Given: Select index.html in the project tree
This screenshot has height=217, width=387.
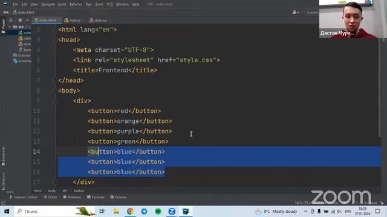Looking at the screenshot, I should tap(25, 33).
